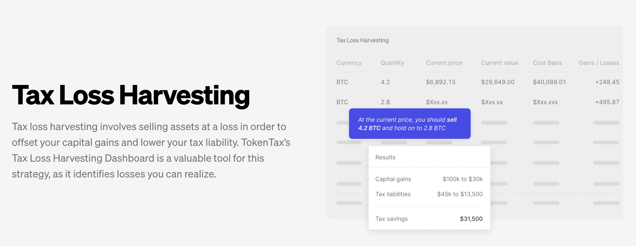Click the Current price column header

coord(444,63)
